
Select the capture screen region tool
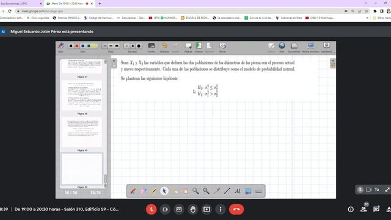[x=248, y=191]
